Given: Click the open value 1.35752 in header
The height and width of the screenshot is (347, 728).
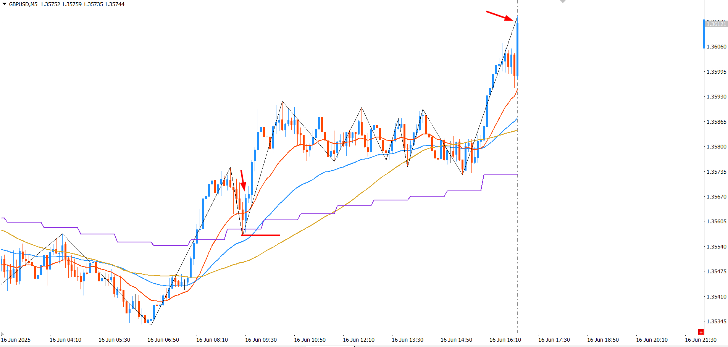Looking at the screenshot, I should pyautogui.click(x=50, y=4).
